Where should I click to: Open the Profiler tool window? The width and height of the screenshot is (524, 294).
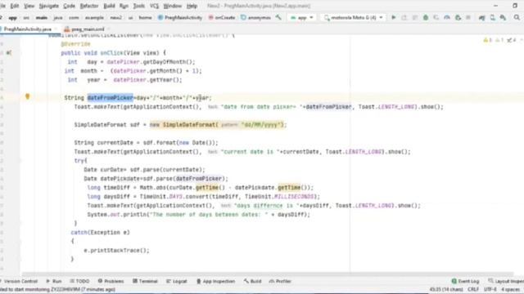coord(280,281)
